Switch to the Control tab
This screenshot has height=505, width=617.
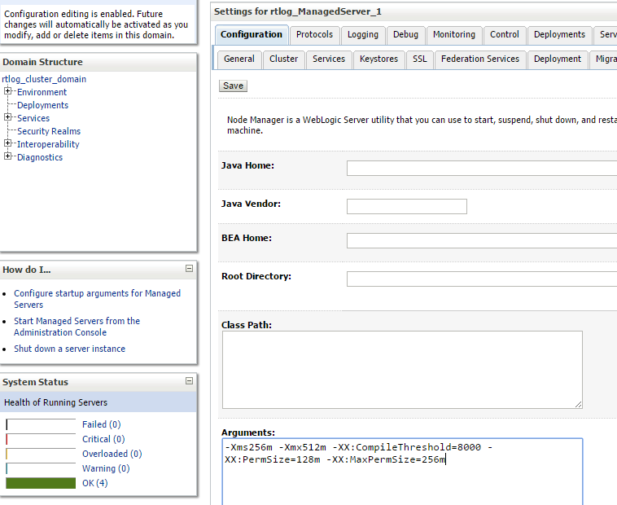tap(505, 35)
